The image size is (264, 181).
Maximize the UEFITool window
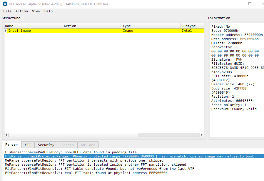[250, 4]
